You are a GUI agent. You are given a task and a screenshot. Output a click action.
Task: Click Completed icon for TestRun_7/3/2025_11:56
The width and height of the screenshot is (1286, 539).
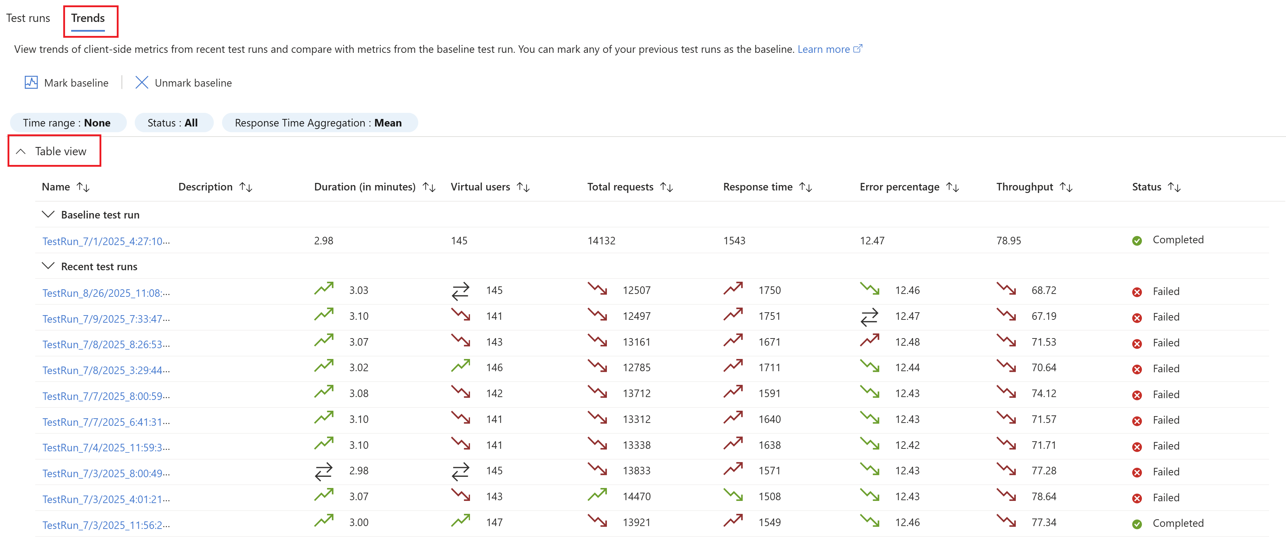point(1137,524)
